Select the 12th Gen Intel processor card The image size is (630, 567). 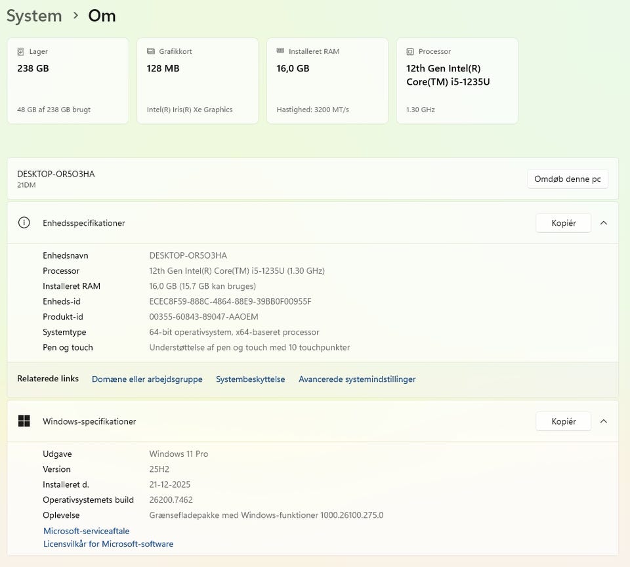click(x=457, y=81)
